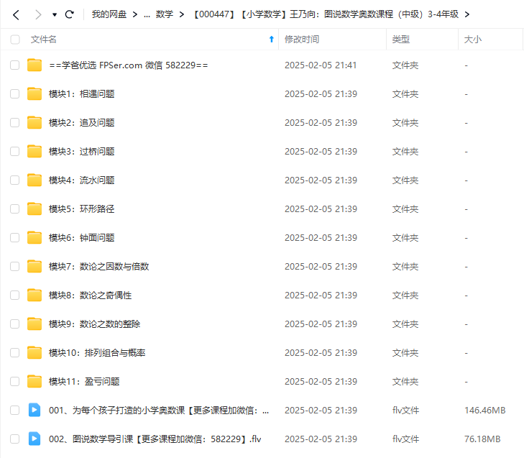
Task: Select the name ==学爸优选 FPSer.com 微信 582229==
Action: point(129,65)
